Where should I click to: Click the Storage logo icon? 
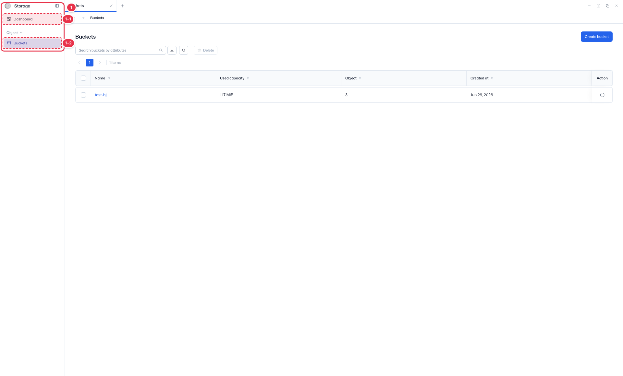pos(8,6)
